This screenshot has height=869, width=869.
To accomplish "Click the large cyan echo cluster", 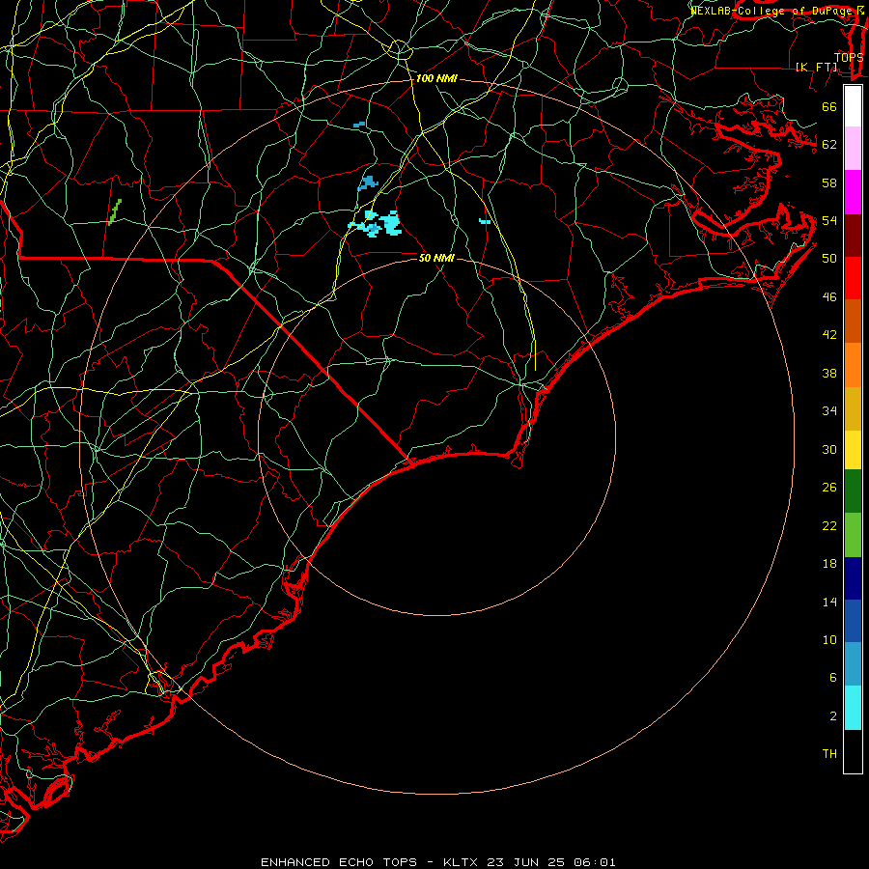I will tap(377, 223).
